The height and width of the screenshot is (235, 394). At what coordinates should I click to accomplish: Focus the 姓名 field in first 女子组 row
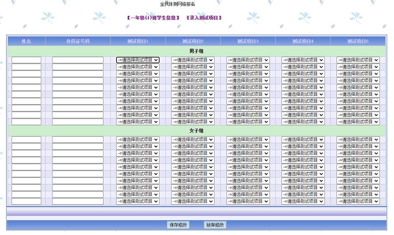point(26,140)
